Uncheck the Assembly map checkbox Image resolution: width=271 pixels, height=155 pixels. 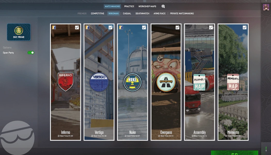click(x=211, y=27)
